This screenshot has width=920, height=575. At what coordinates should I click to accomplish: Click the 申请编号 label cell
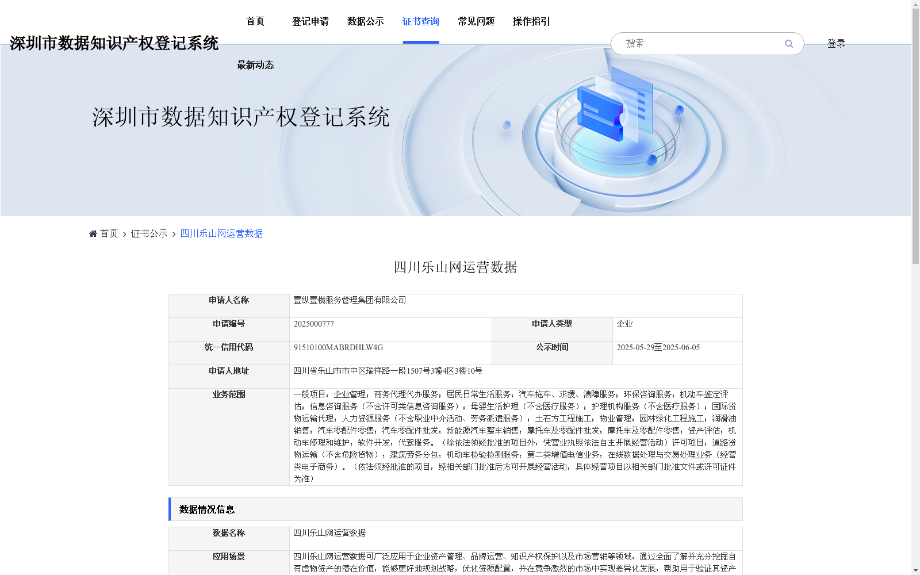(x=229, y=329)
